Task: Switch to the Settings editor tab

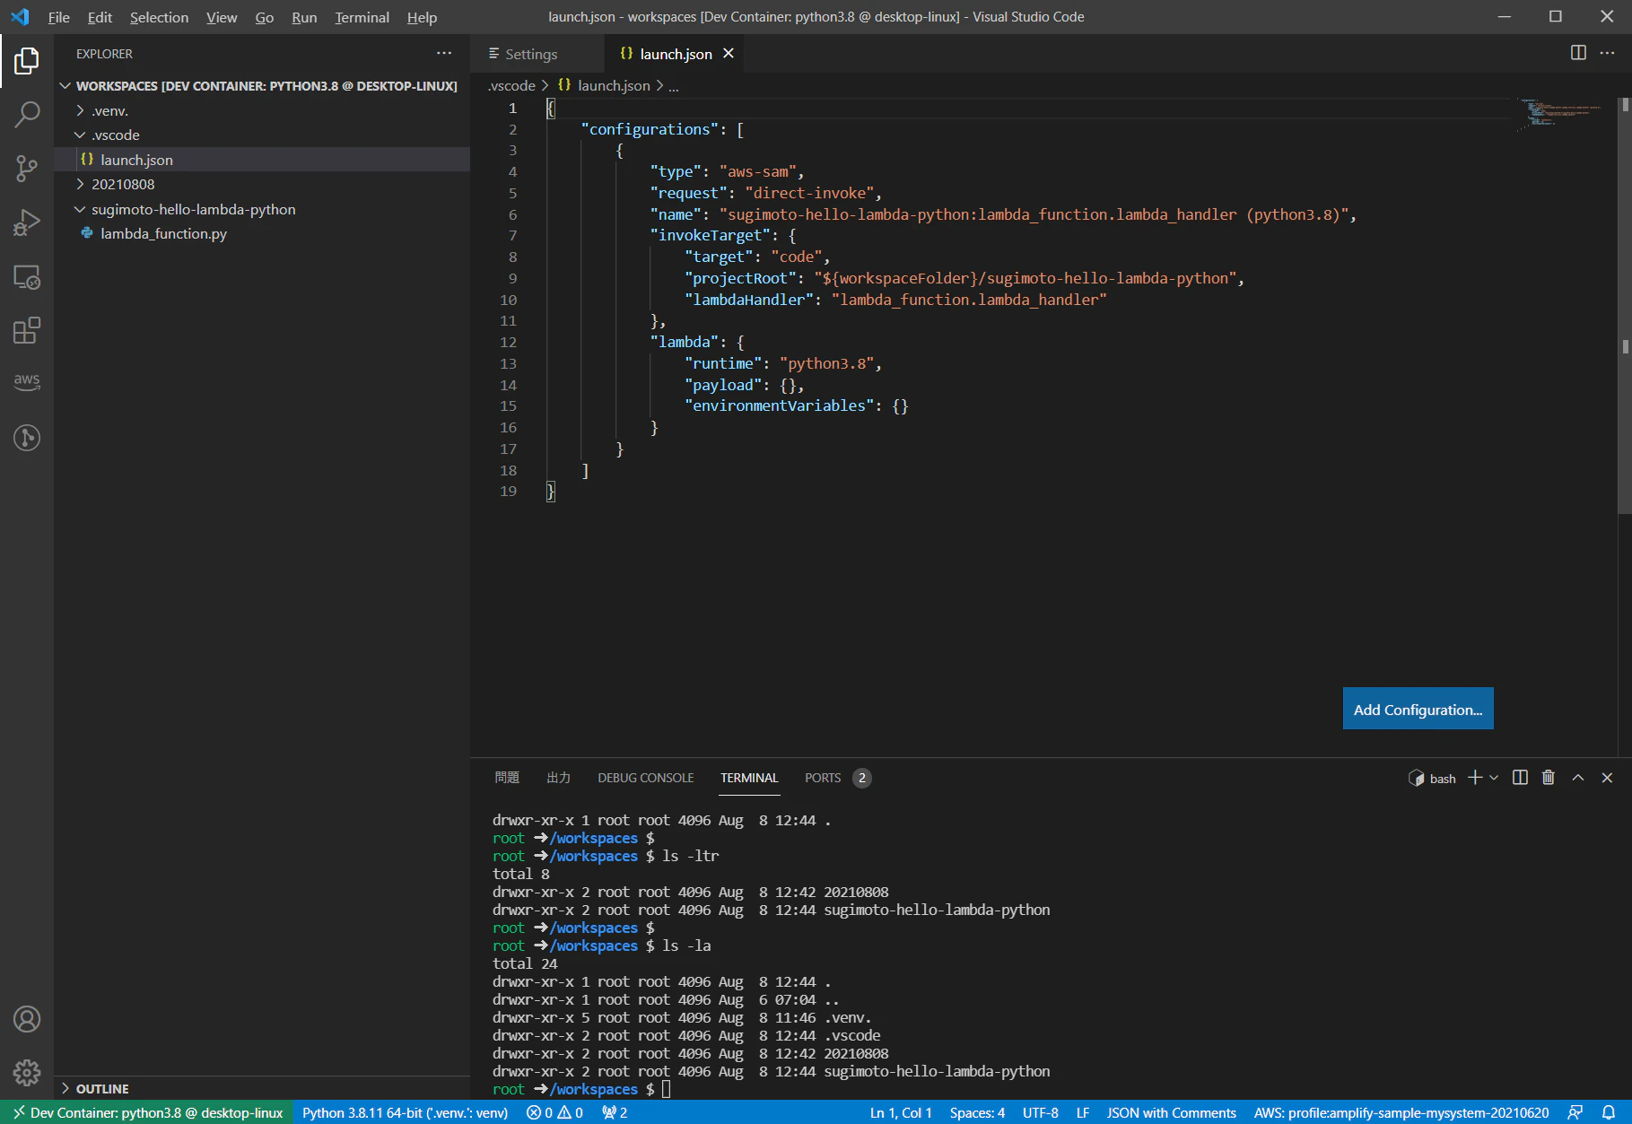Action: pyautogui.click(x=537, y=54)
